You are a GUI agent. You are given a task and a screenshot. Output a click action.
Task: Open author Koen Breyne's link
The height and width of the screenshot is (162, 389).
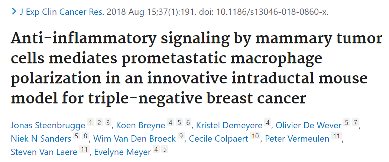pos(140,125)
